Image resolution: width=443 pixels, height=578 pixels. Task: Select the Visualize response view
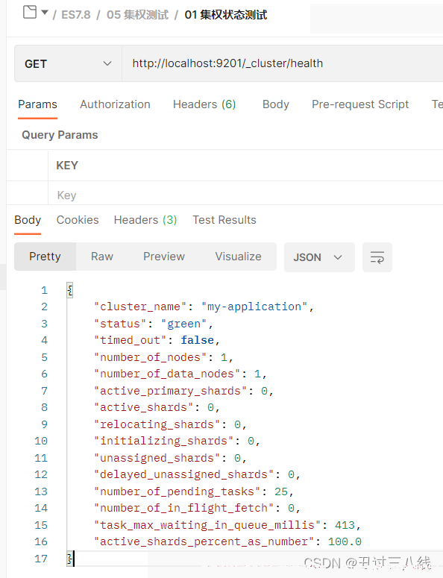pyautogui.click(x=238, y=257)
